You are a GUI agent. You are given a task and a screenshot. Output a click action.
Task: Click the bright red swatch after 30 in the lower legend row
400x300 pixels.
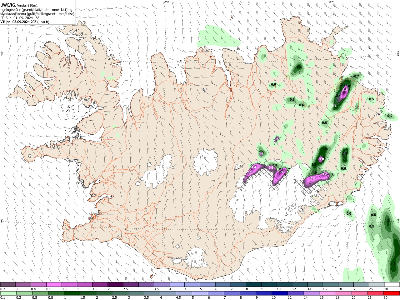[x=392, y=293]
